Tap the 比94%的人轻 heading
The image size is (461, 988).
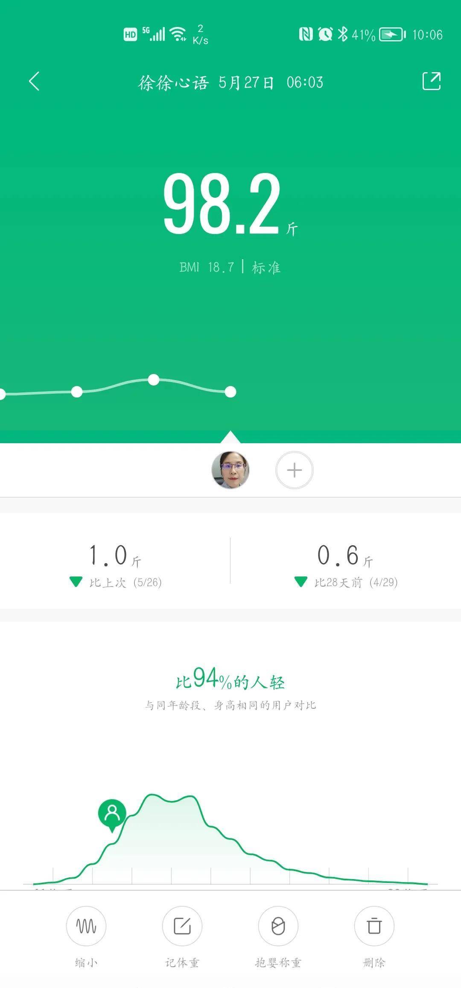pos(230,679)
